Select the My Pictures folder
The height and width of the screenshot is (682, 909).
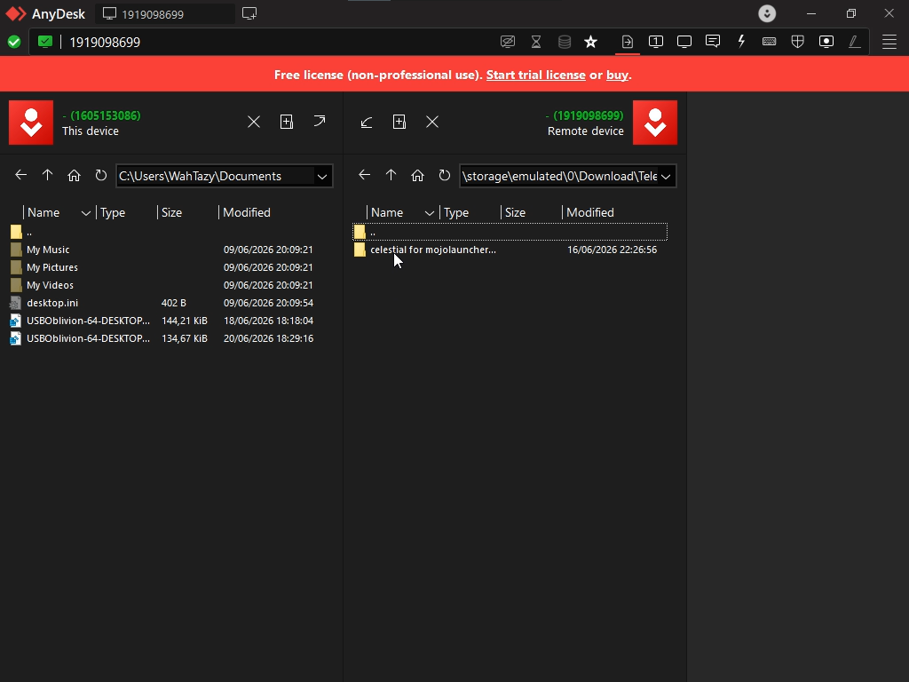[x=162, y=267]
